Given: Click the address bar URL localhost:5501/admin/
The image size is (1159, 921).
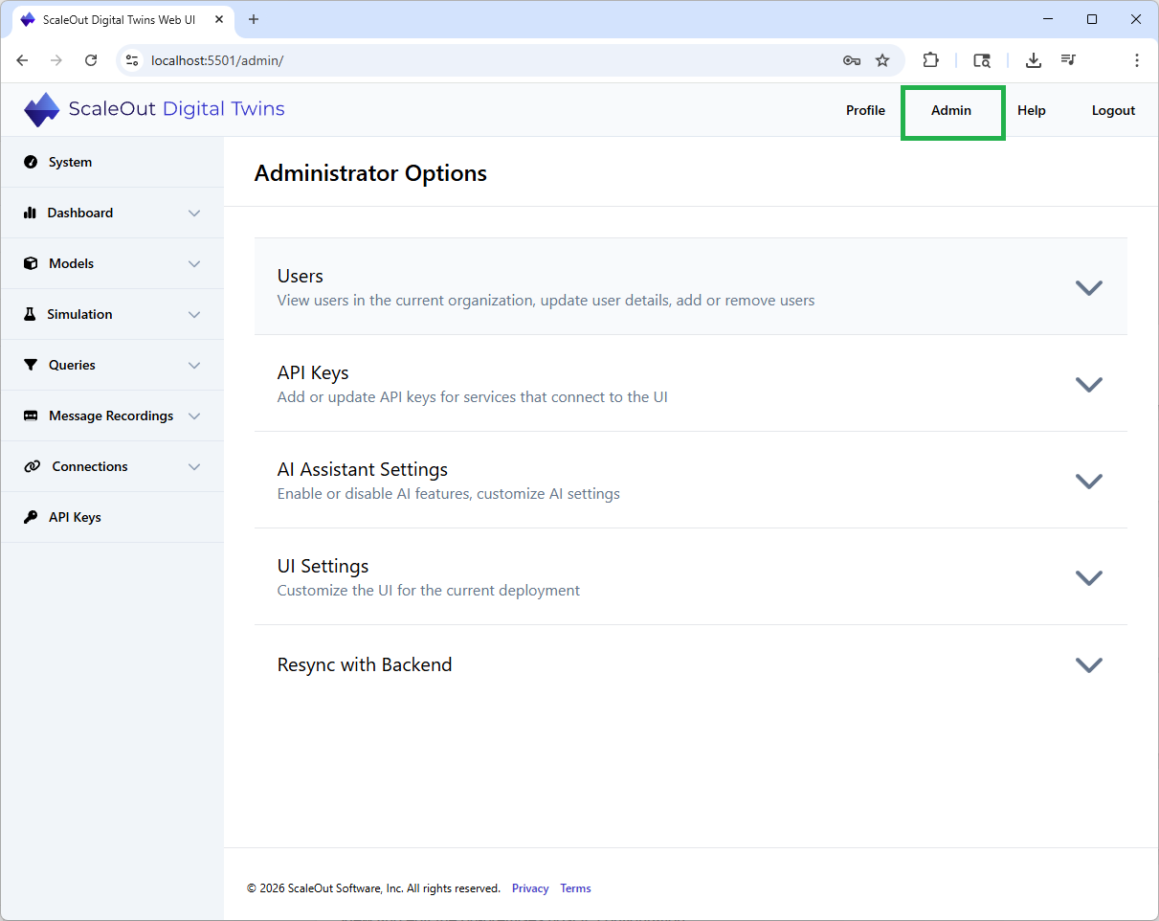Looking at the screenshot, I should click(217, 60).
